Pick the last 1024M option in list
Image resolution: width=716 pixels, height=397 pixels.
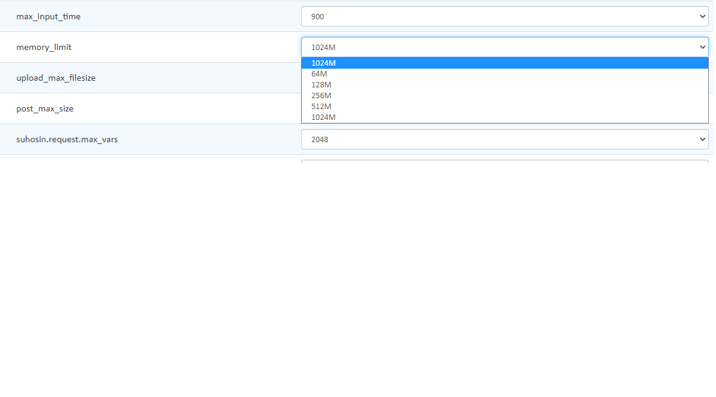[505, 117]
